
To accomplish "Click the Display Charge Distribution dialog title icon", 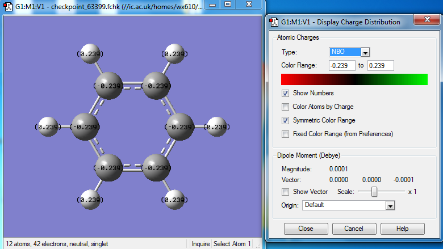I will click(274, 22).
